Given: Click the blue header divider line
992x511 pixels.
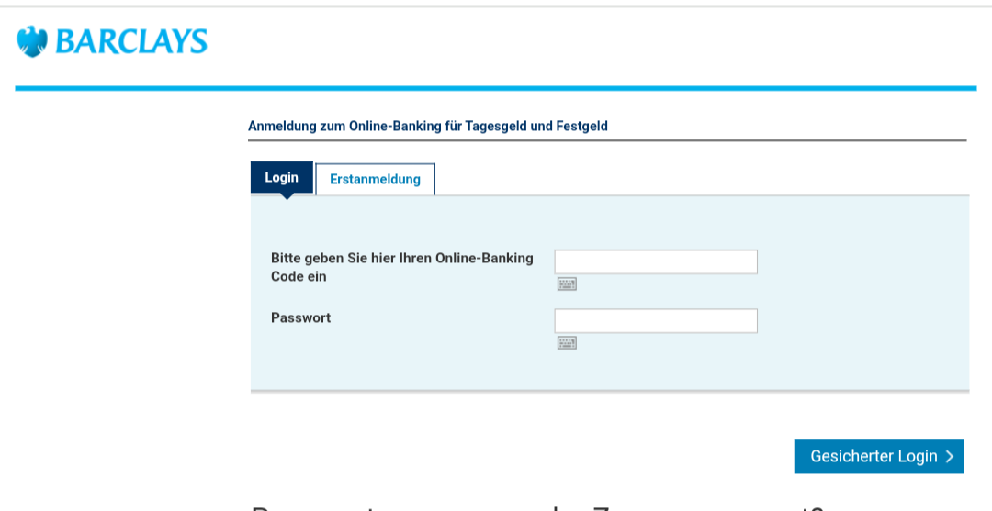Looking at the screenshot, I should 496,88.
